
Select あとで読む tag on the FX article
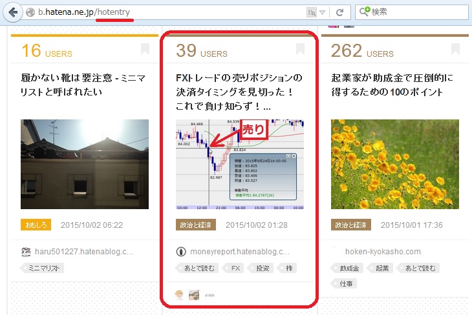tap(197, 268)
